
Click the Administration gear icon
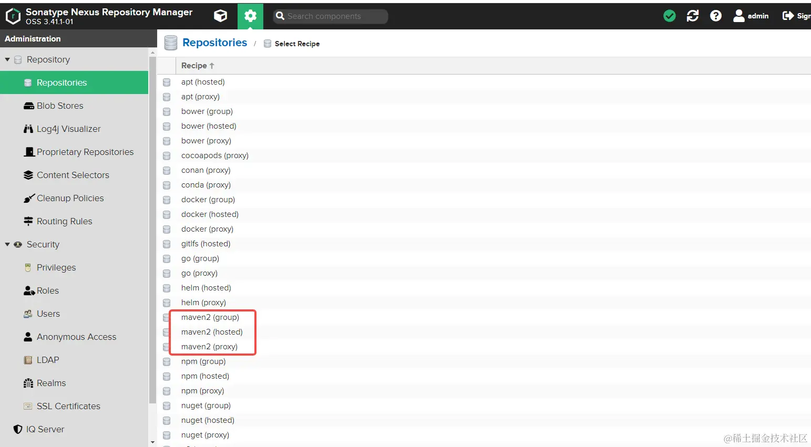[x=250, y=16]
